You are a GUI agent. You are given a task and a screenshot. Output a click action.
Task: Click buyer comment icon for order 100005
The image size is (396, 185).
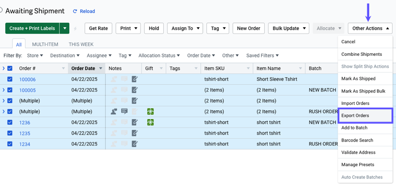click(x=124, y=90)
